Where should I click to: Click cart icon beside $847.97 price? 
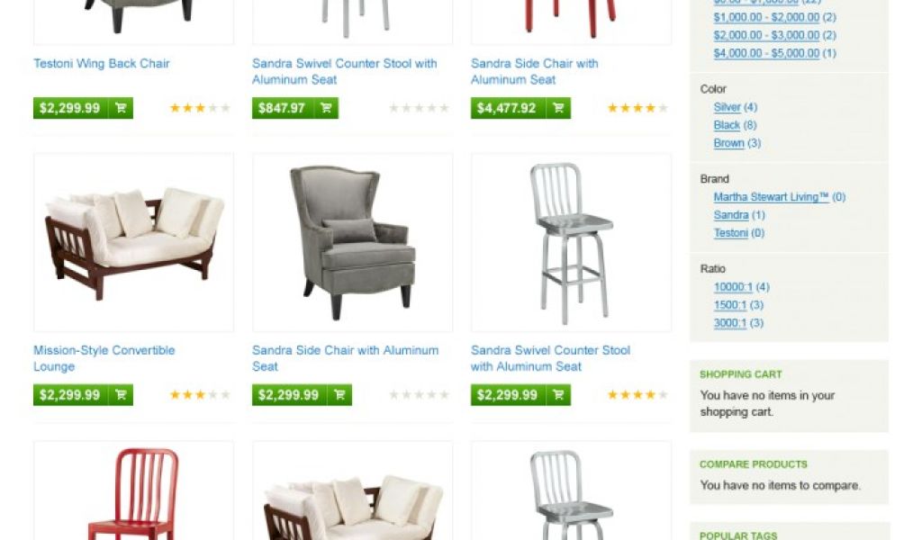coord(326,108)
